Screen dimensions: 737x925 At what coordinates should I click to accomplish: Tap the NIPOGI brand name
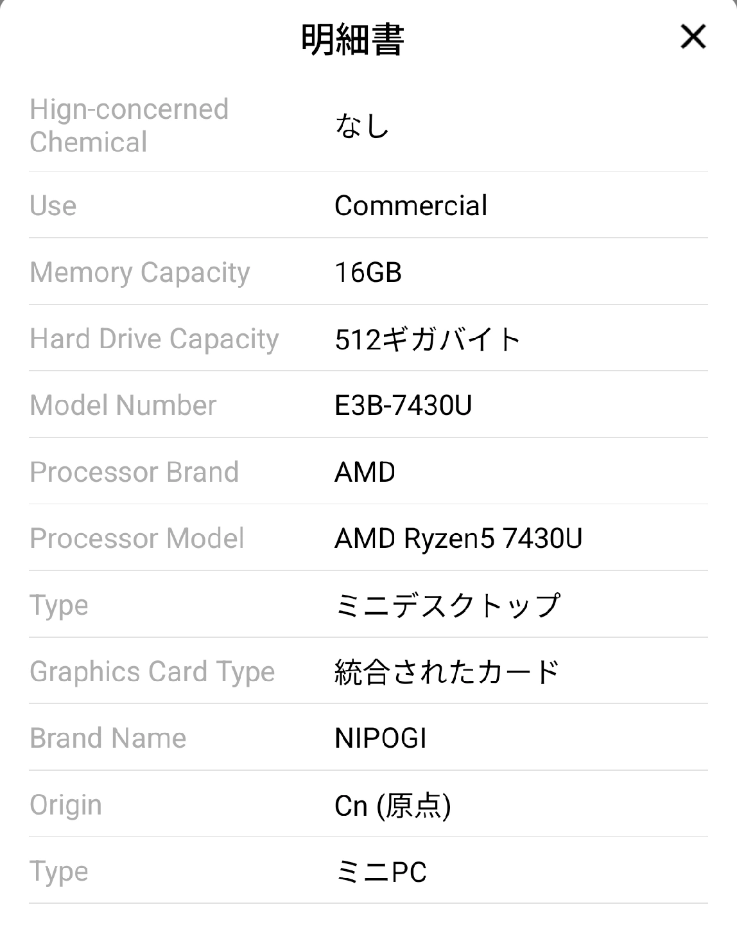(x=381, y=739)
